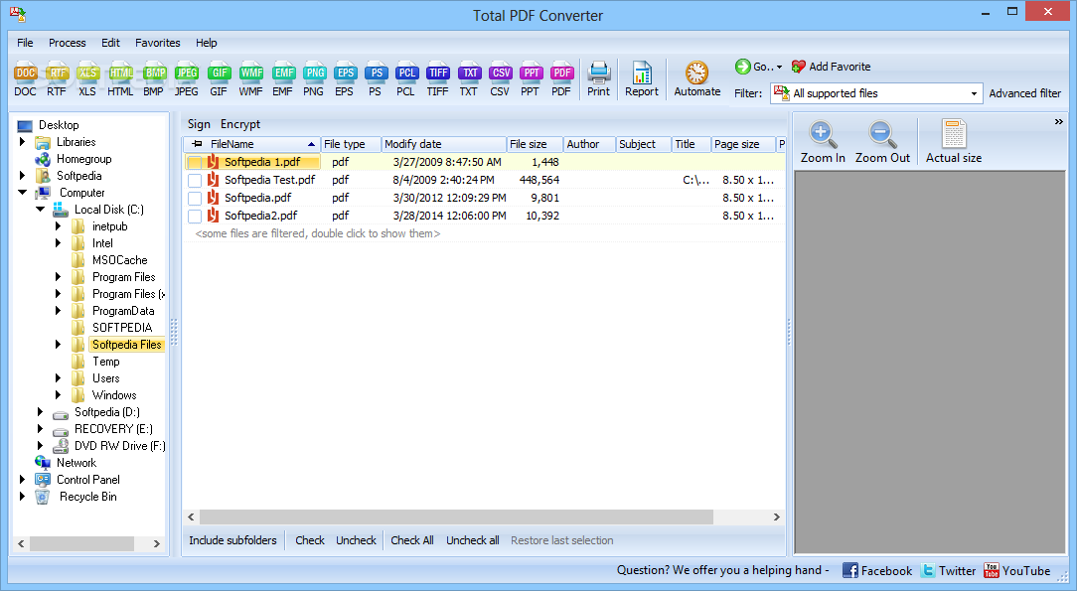Open the Go.. dropdown arrow
Screen dimensions: 1077x591
pos(779,68)
